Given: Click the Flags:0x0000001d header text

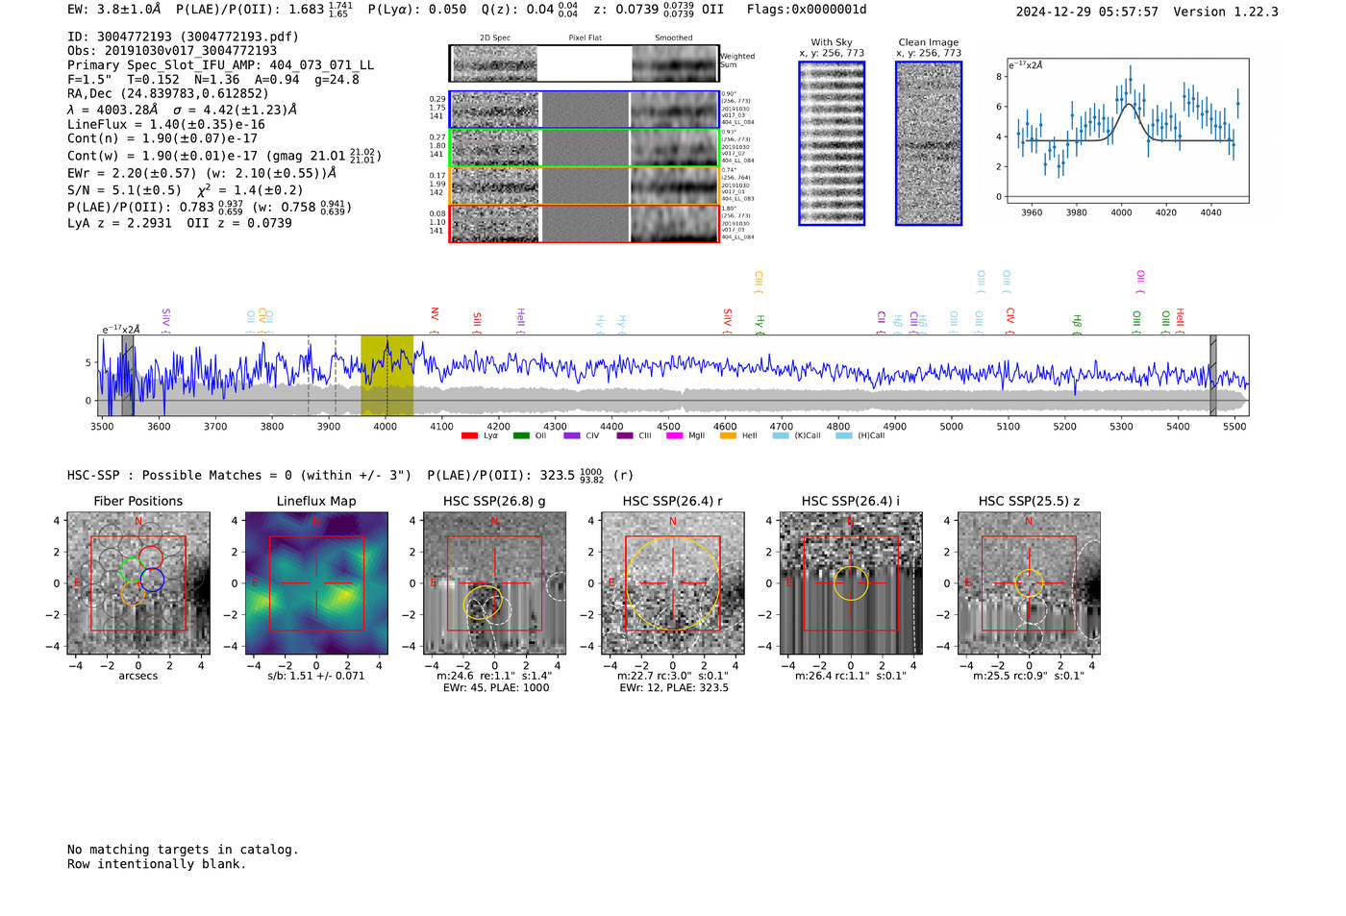Looking at the screenshot, I should pos(807,10).
